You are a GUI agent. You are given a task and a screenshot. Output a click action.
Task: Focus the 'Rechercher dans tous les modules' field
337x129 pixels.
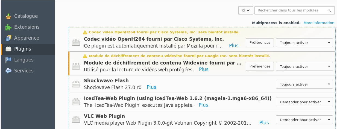tap(294, 10)
